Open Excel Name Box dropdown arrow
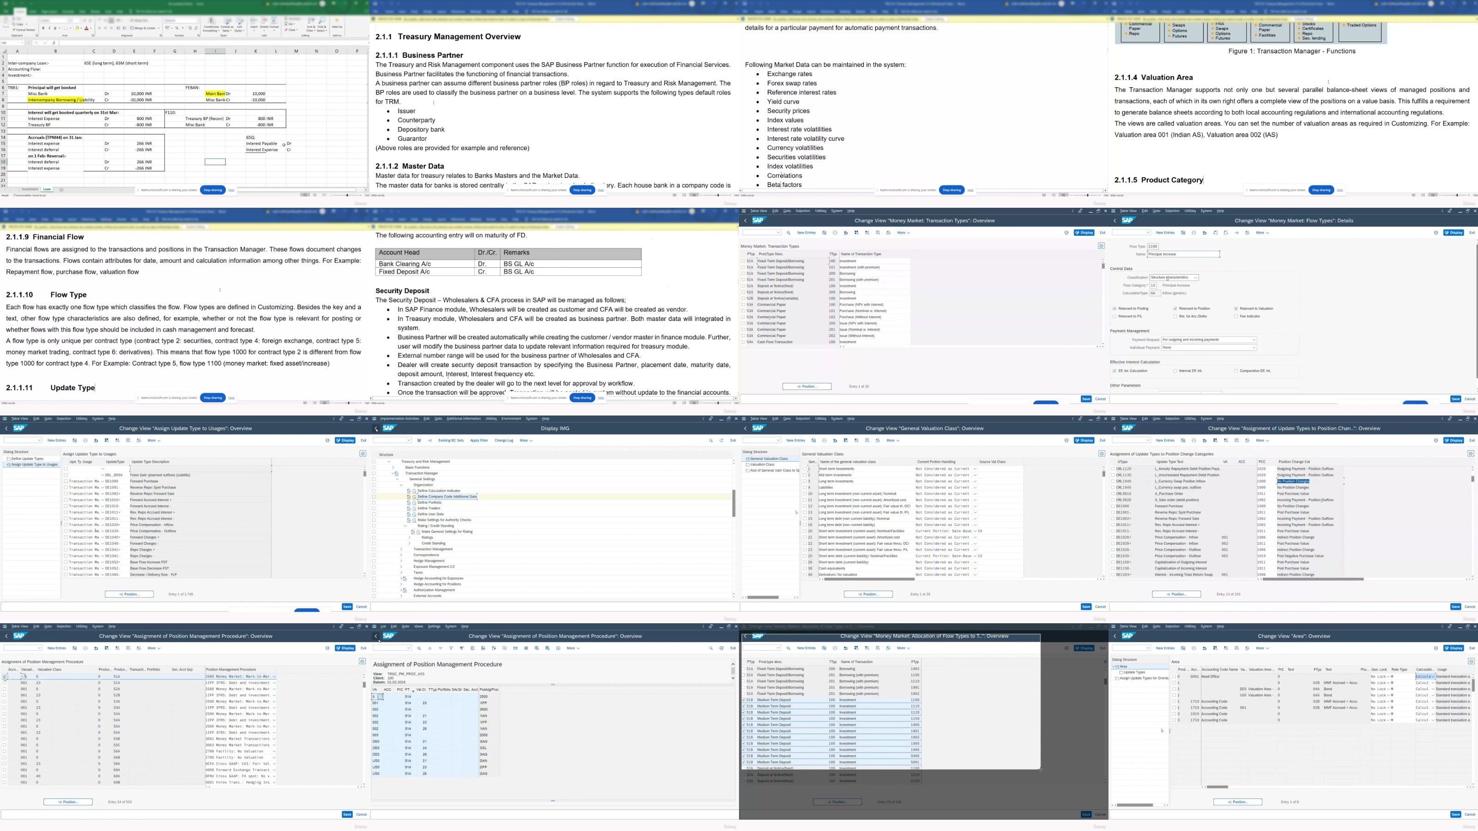This screenshot has width=1478, height=831. coord(22,43)
